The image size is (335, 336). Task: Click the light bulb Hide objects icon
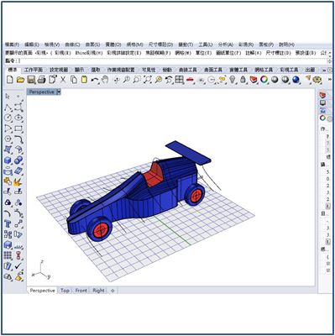(x=232, y=80)
